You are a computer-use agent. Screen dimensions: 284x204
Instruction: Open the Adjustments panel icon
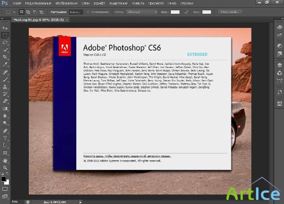280,46
